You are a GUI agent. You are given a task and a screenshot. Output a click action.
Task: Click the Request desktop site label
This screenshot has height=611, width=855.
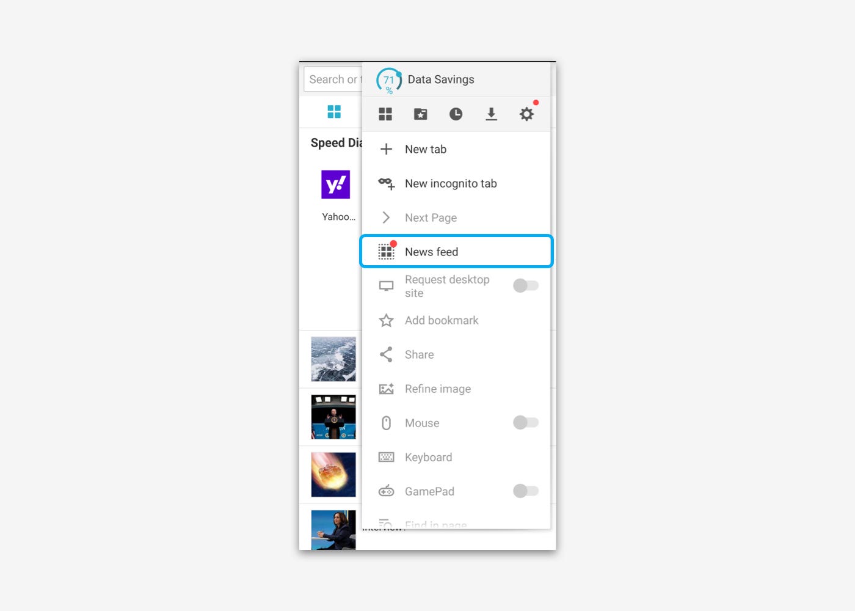[447, 286]
